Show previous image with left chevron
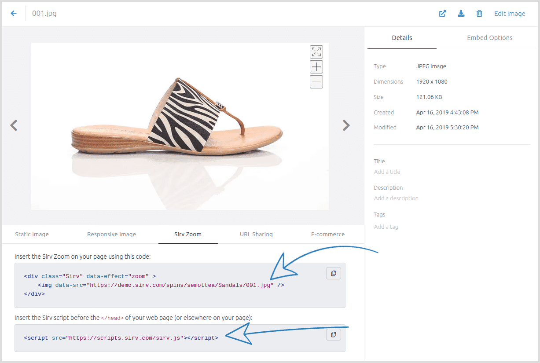The image size is (540, 363). point(14,125)
